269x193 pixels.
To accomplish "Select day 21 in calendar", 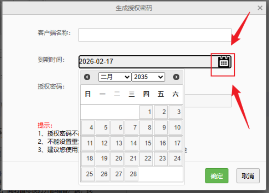I will [132, 159].
